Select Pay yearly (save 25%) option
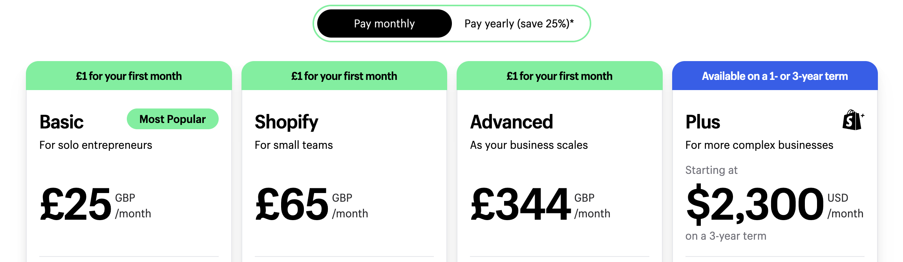 [519, 23]
